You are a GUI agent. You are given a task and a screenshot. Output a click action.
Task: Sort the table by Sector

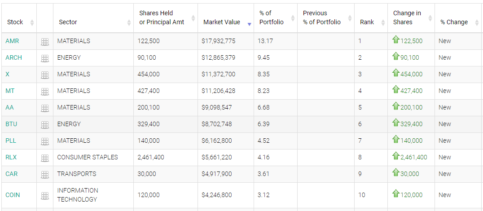tap(68, 22)
